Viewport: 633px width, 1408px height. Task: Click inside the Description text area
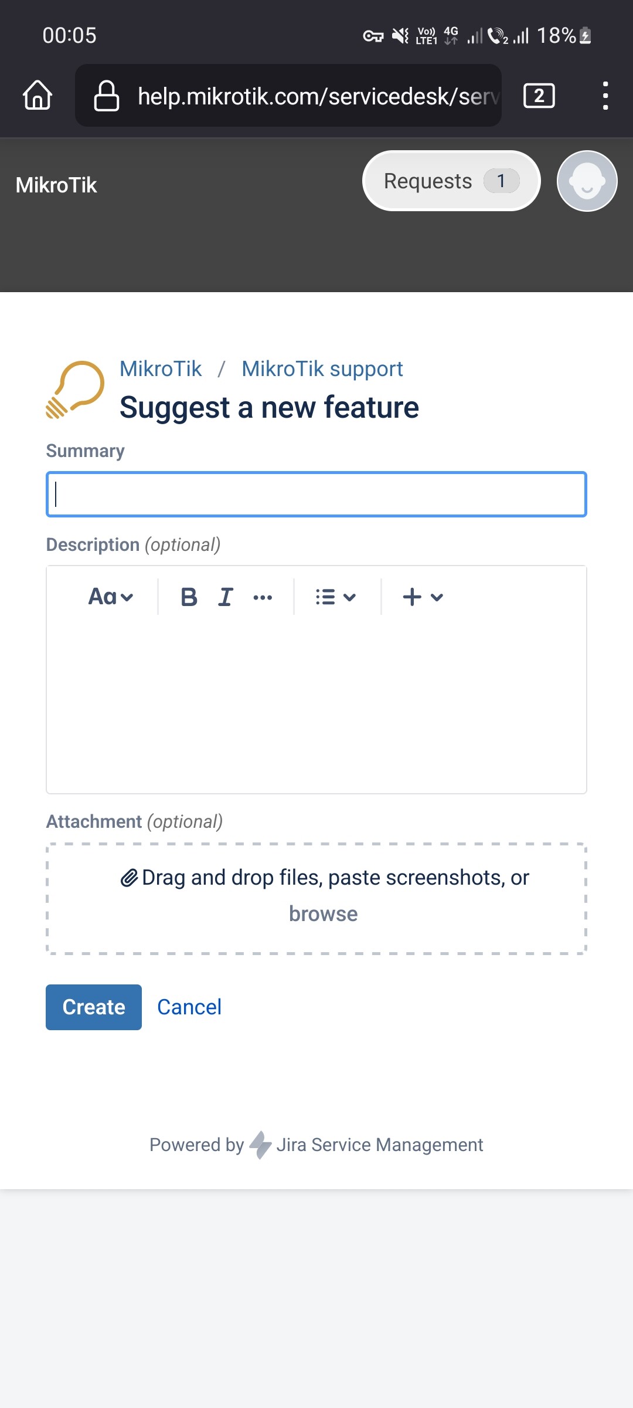click(316, 704)
